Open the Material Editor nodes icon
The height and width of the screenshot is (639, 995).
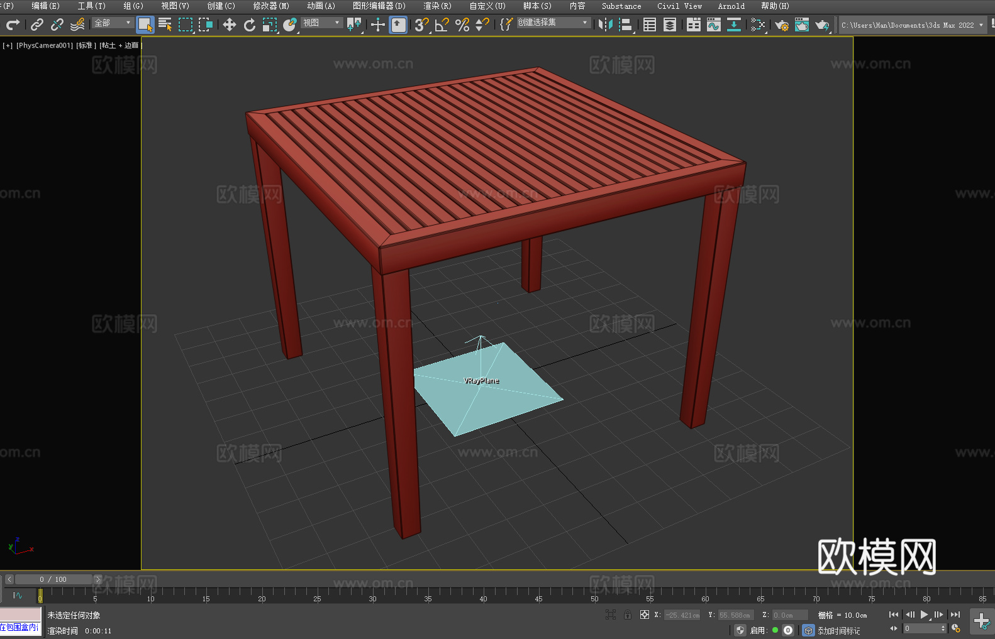coord(758,25)
